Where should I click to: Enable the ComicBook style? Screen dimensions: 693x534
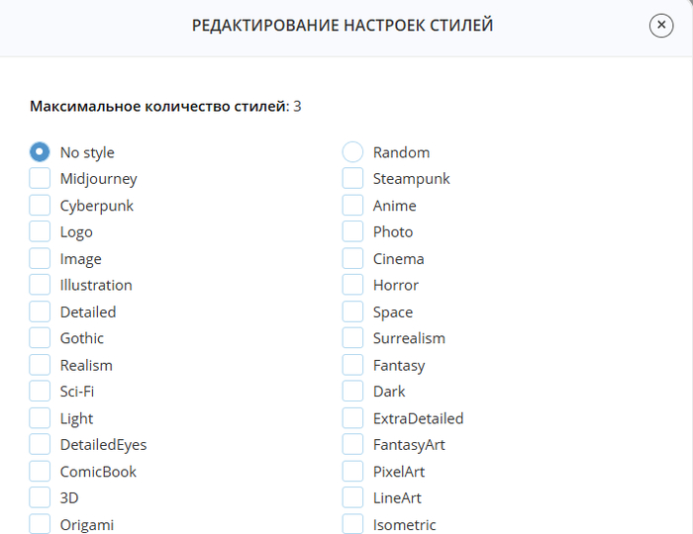click(40, 472)
